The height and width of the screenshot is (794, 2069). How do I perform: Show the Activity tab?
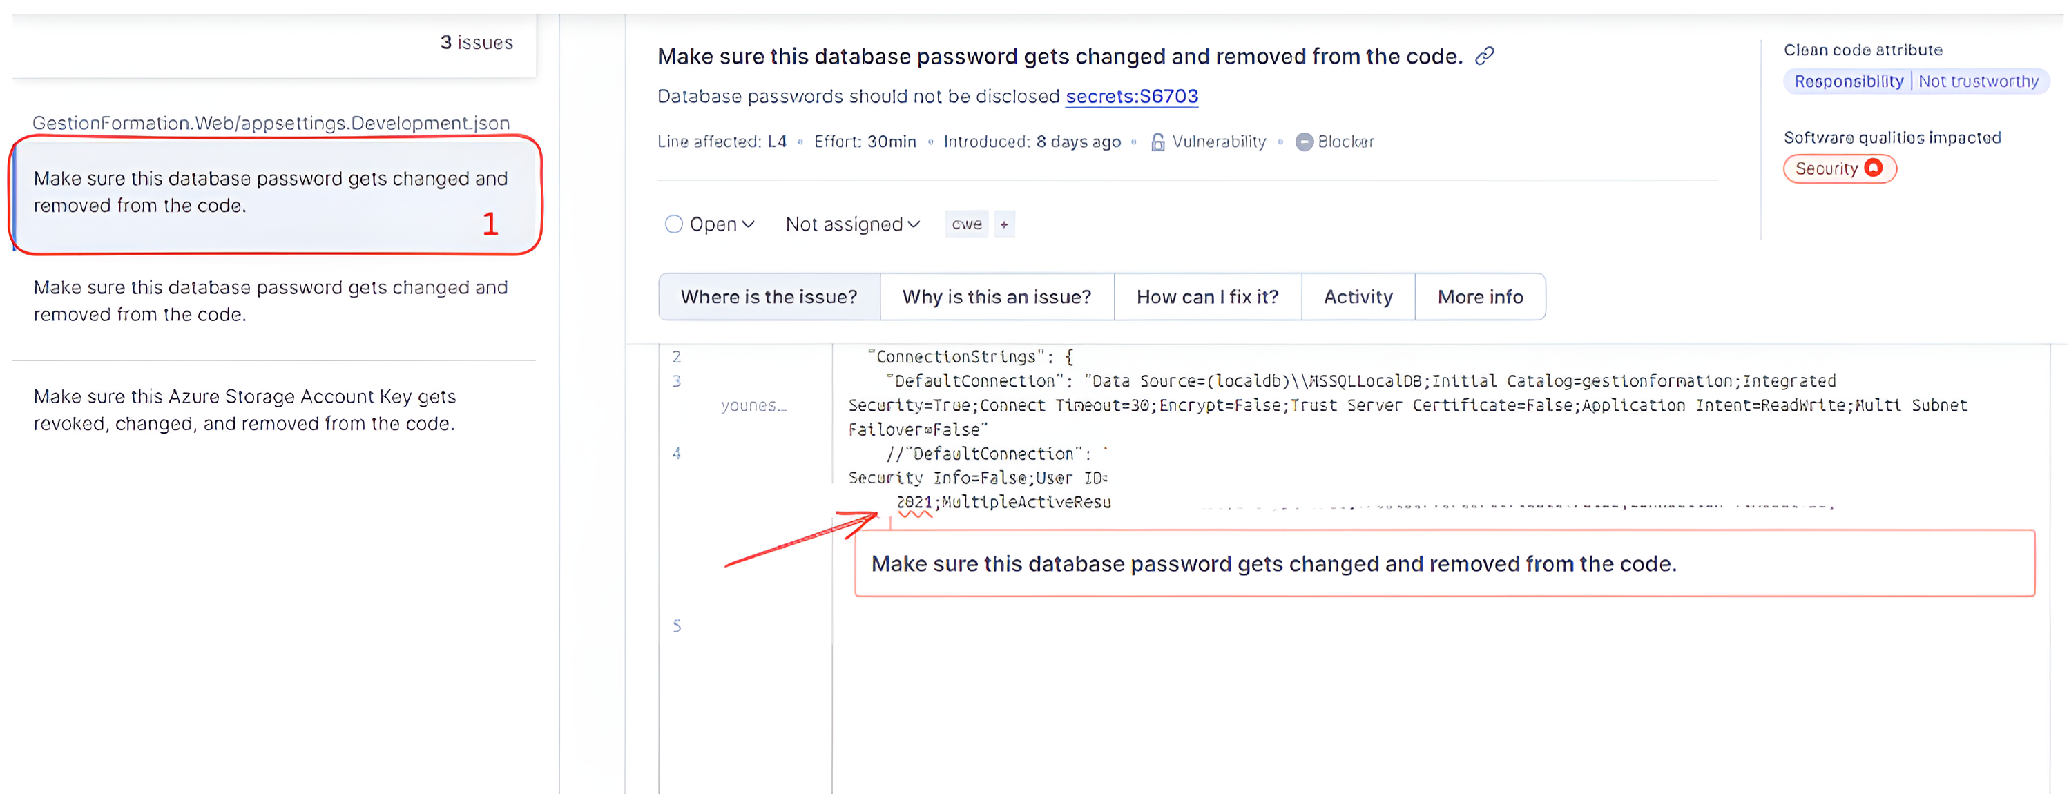click(x=1358, y=297)
